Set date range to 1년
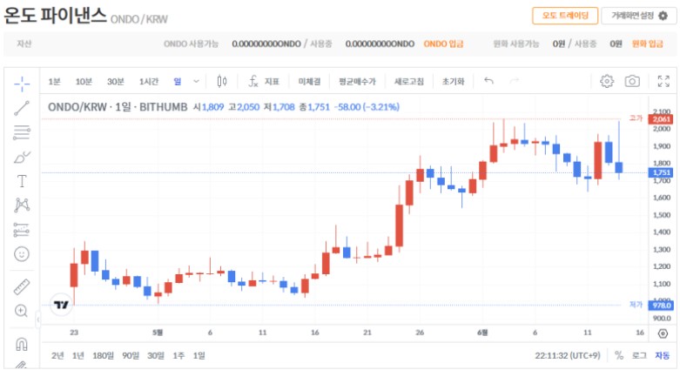680x370 pixels. pos(78,356)
